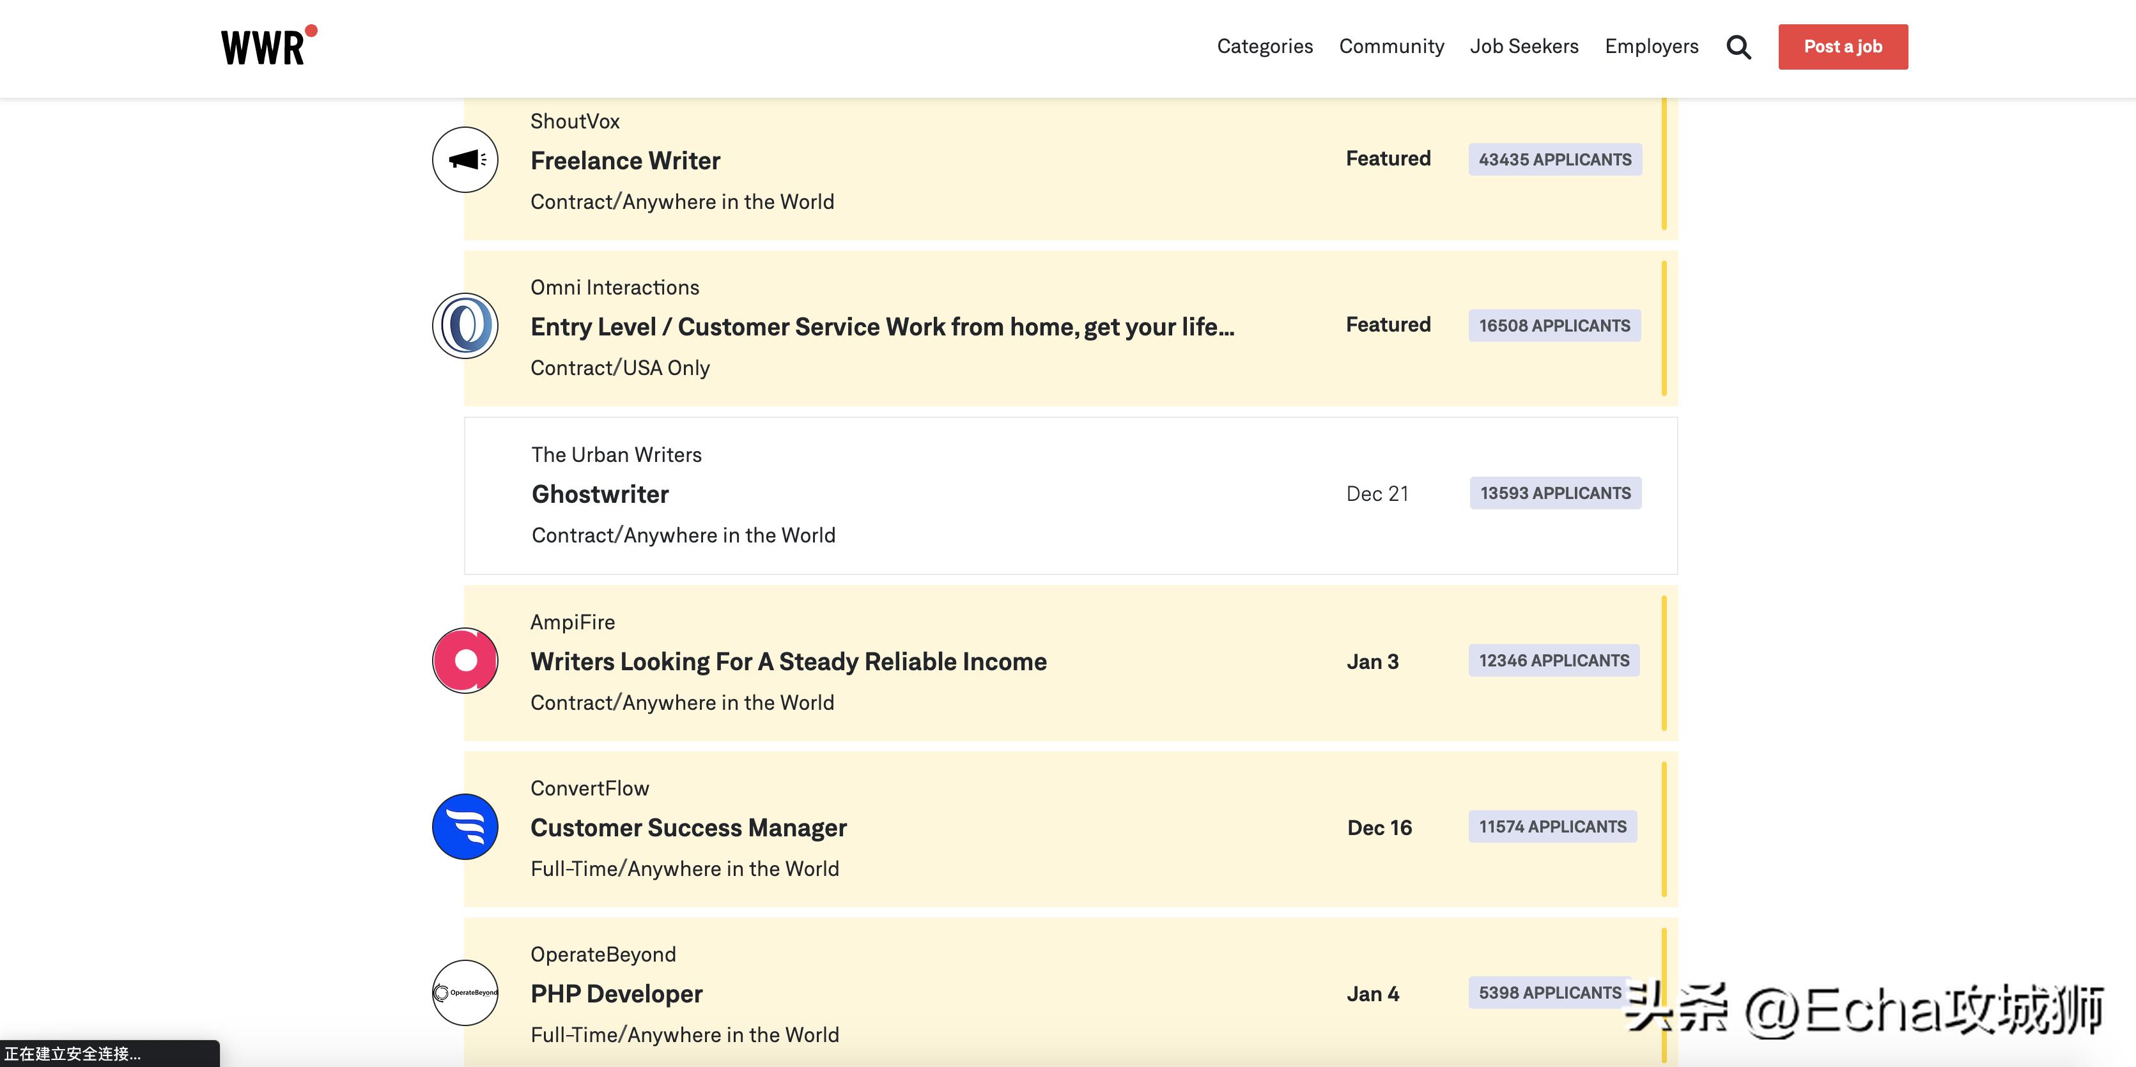Open the Employers menu
The image size is (2136, 1067).
coord(1651,47)
